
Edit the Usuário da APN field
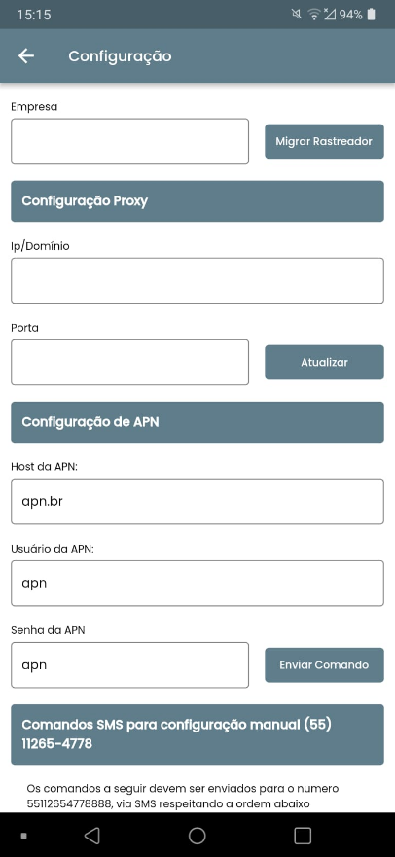coord(197,584)
